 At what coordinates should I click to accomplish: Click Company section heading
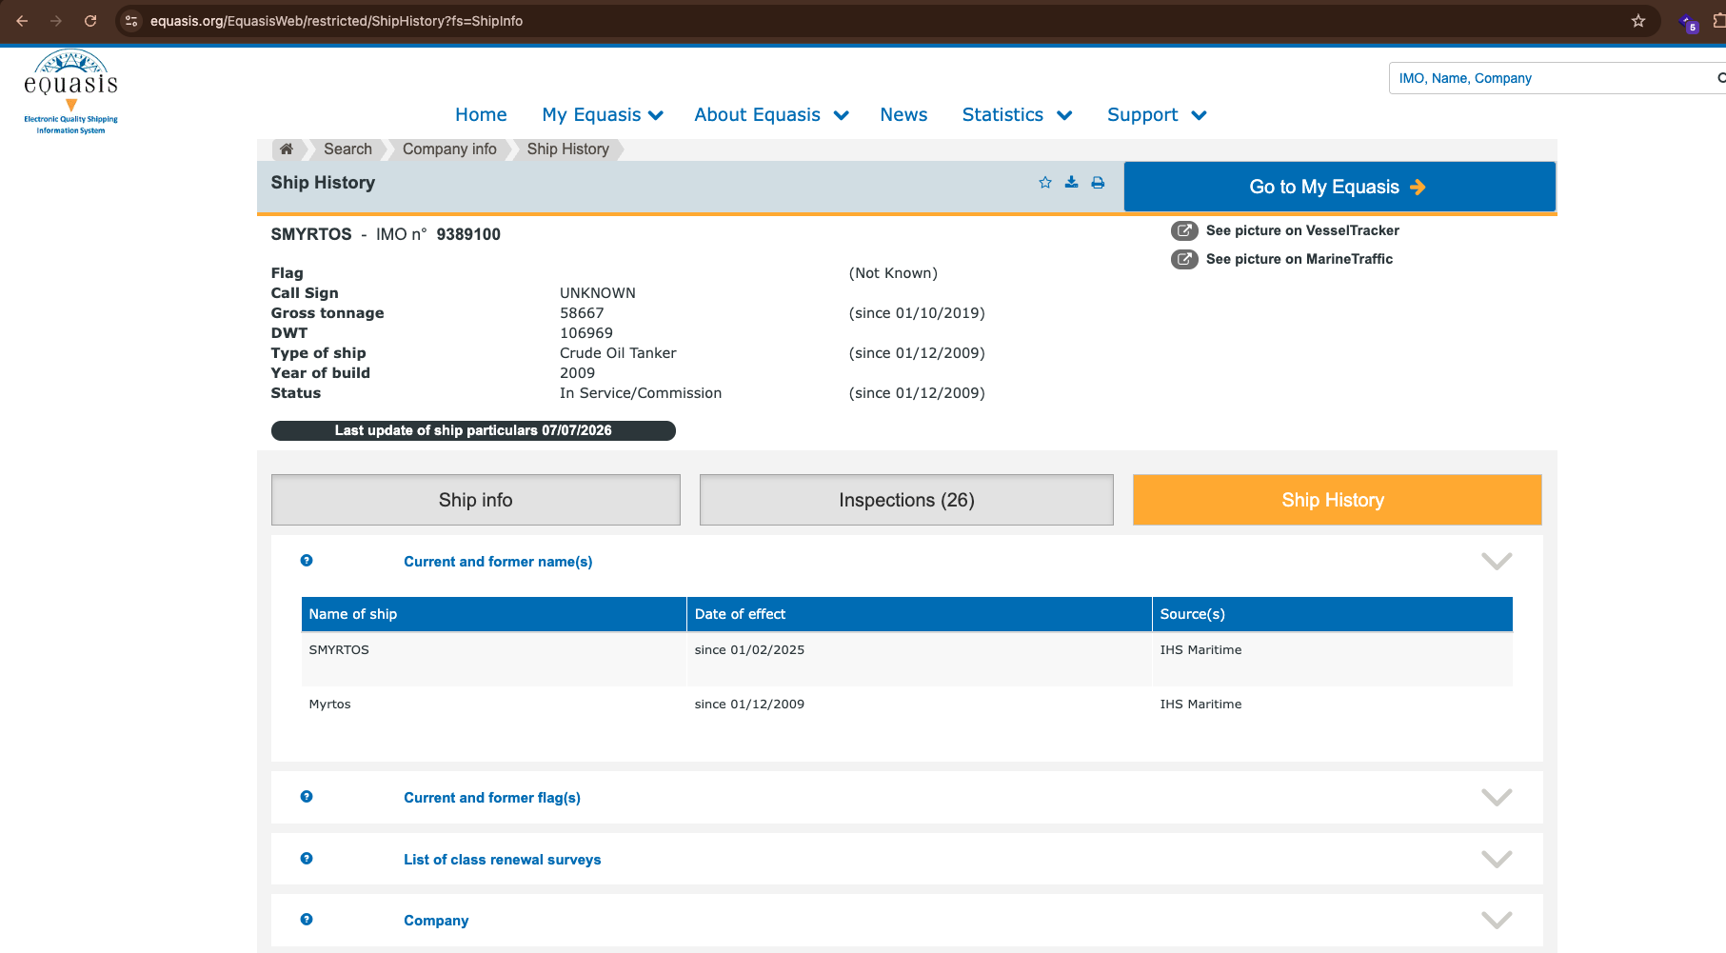point(436,921)
